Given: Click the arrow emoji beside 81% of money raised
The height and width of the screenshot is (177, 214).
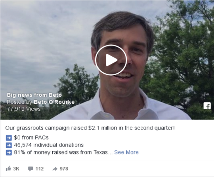Looking at the screenshot, I should click(9, 152).
